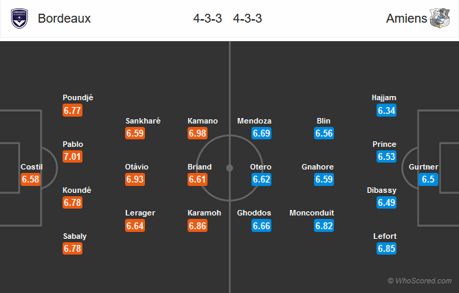Screen dimensions: 459x293
Task: Select Gnahore's 6.59 rating badge
Action: (x=324, y=179)
